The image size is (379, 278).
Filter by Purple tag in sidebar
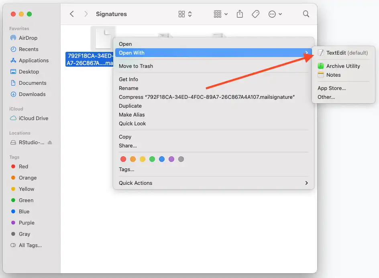pyautogui.click(x=26, y=223)
